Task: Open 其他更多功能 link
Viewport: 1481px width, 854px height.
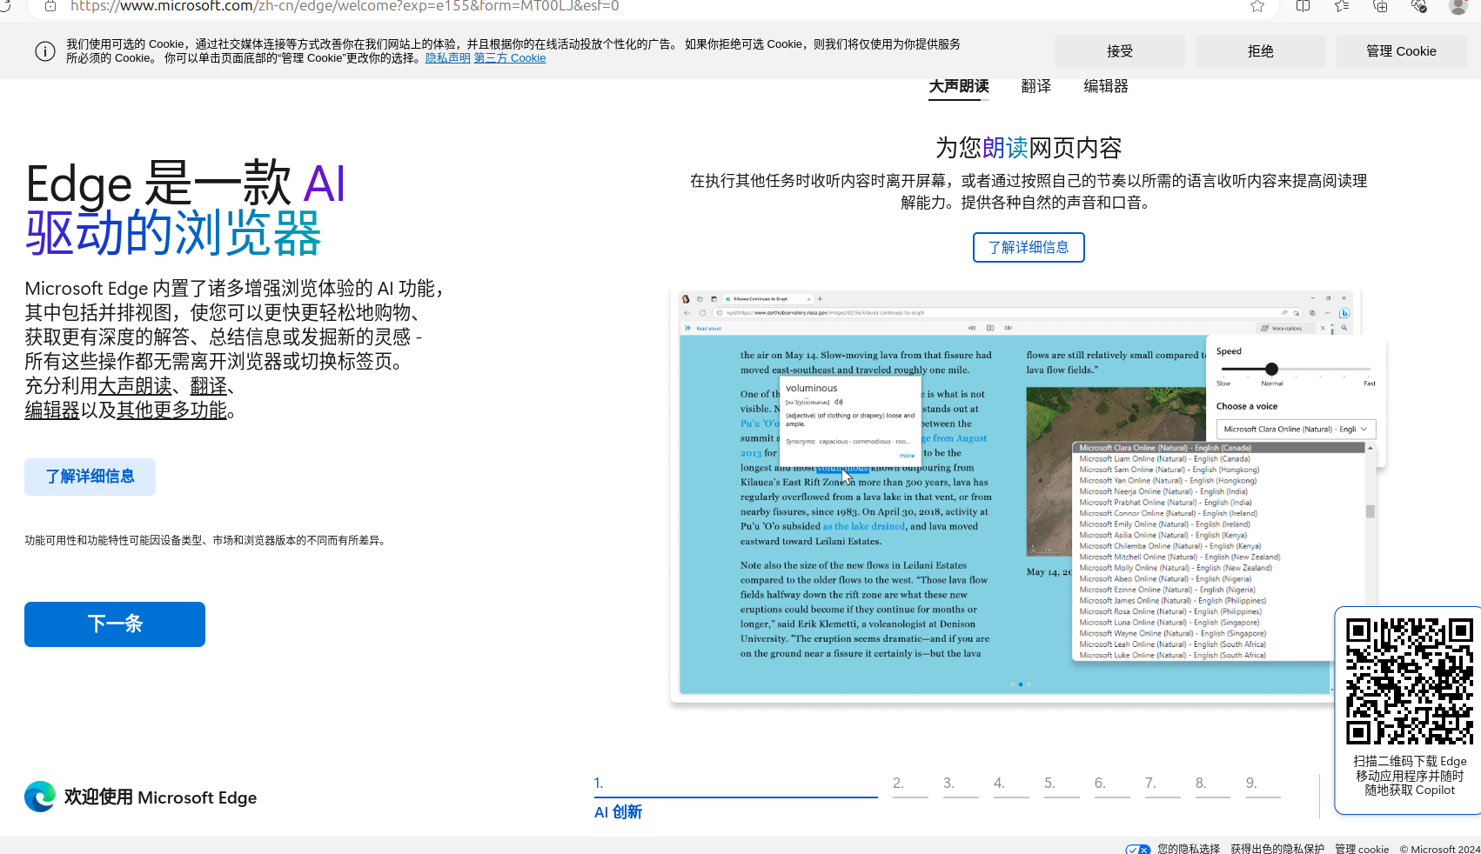Action: [171, 410]
